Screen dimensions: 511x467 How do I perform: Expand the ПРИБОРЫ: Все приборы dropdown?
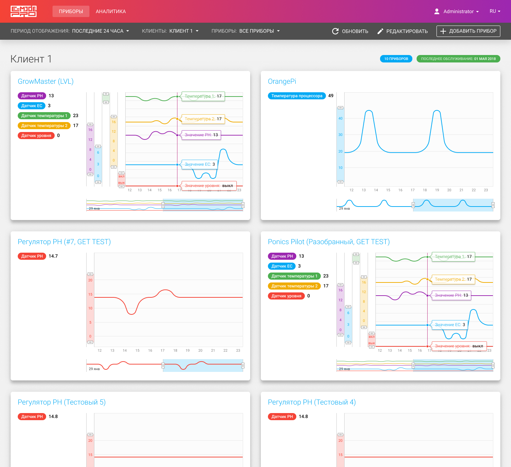point(246,31)
